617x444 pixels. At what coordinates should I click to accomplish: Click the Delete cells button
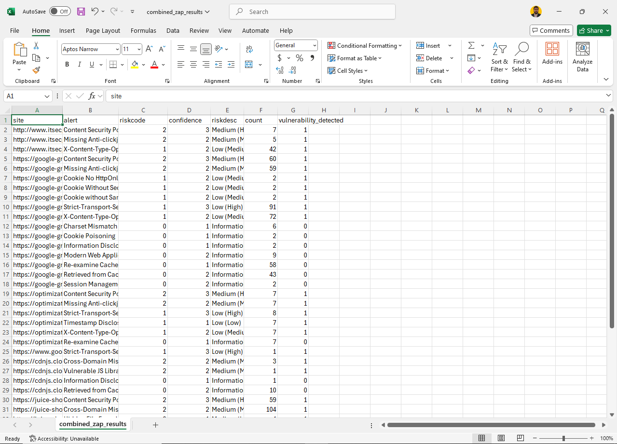pos(435,58)
